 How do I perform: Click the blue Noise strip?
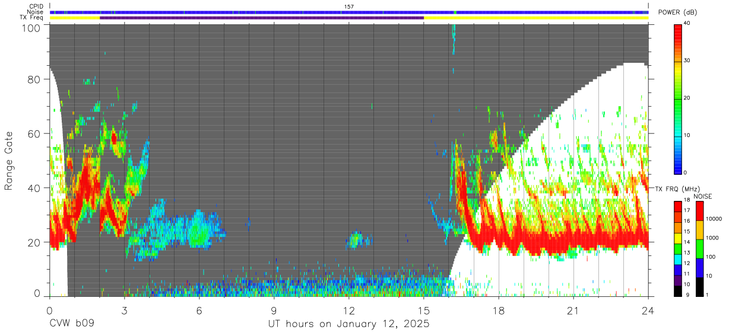(349, 12)
